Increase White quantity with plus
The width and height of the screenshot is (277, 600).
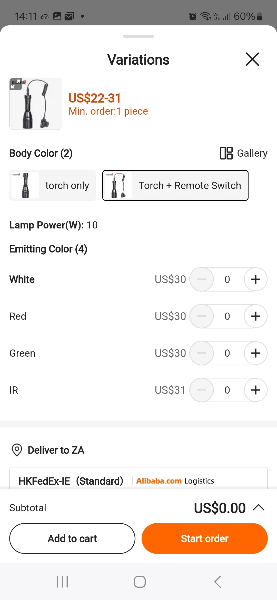[255, 279]
